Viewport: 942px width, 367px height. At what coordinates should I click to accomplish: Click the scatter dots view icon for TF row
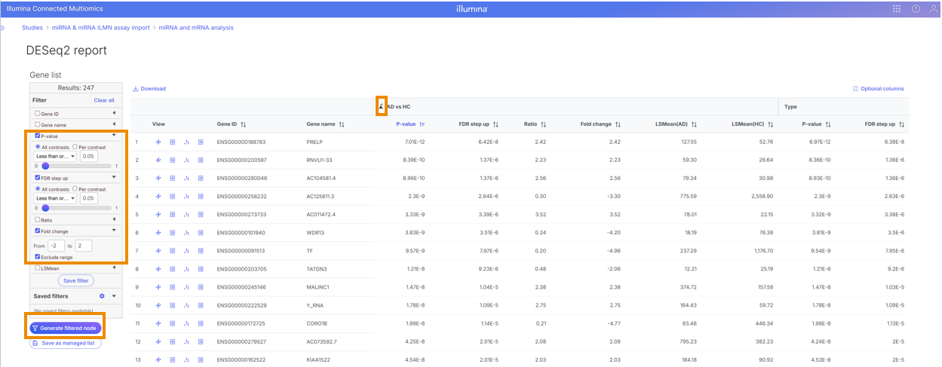(186, 250)
